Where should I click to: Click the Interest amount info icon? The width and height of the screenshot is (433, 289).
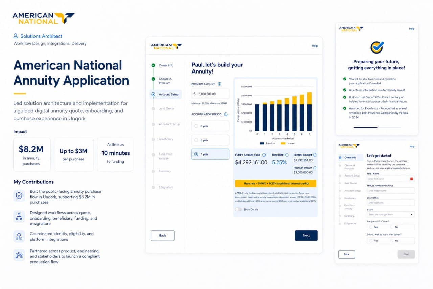314,154
